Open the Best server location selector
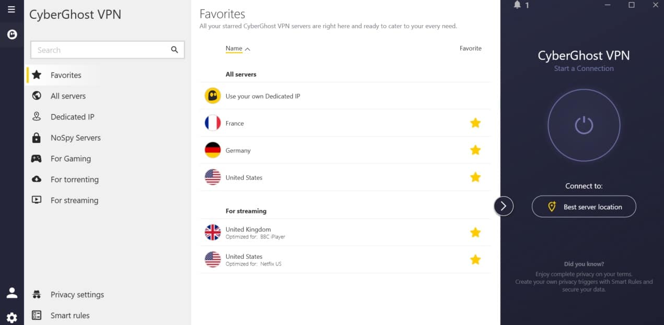664x325 pixels. coord(584,207)
